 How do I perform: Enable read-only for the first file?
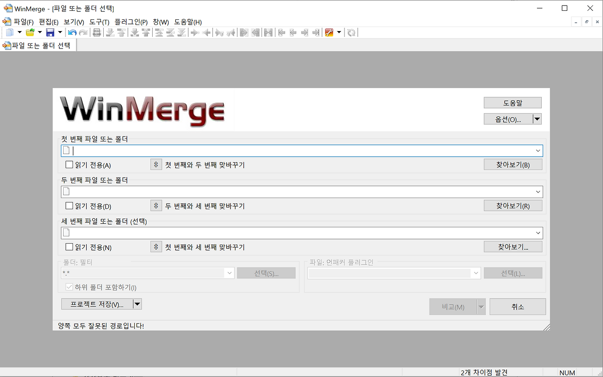tap(68, 164)
